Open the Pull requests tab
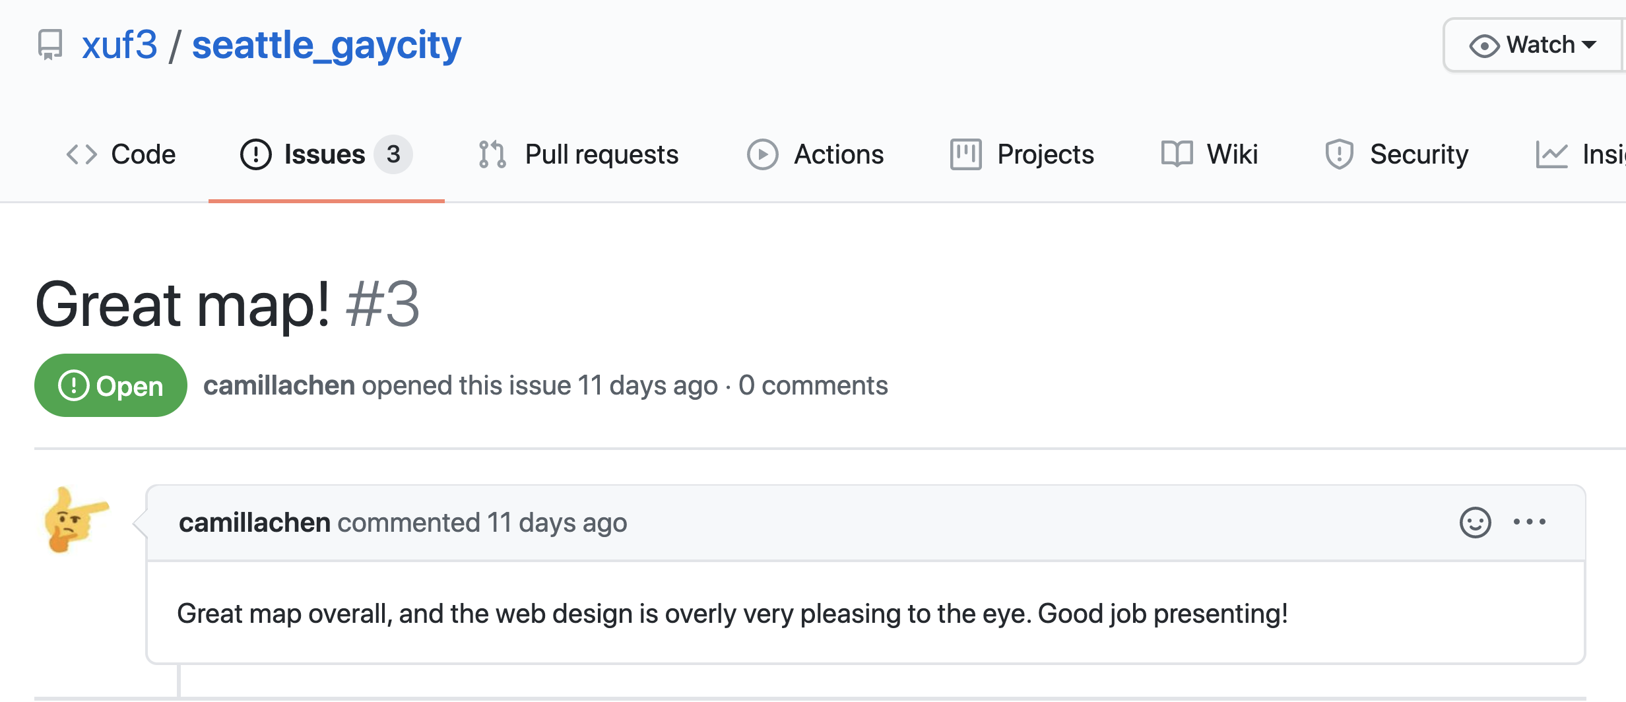The width and height of the screenshot is (1626, 702). point(578,154)
